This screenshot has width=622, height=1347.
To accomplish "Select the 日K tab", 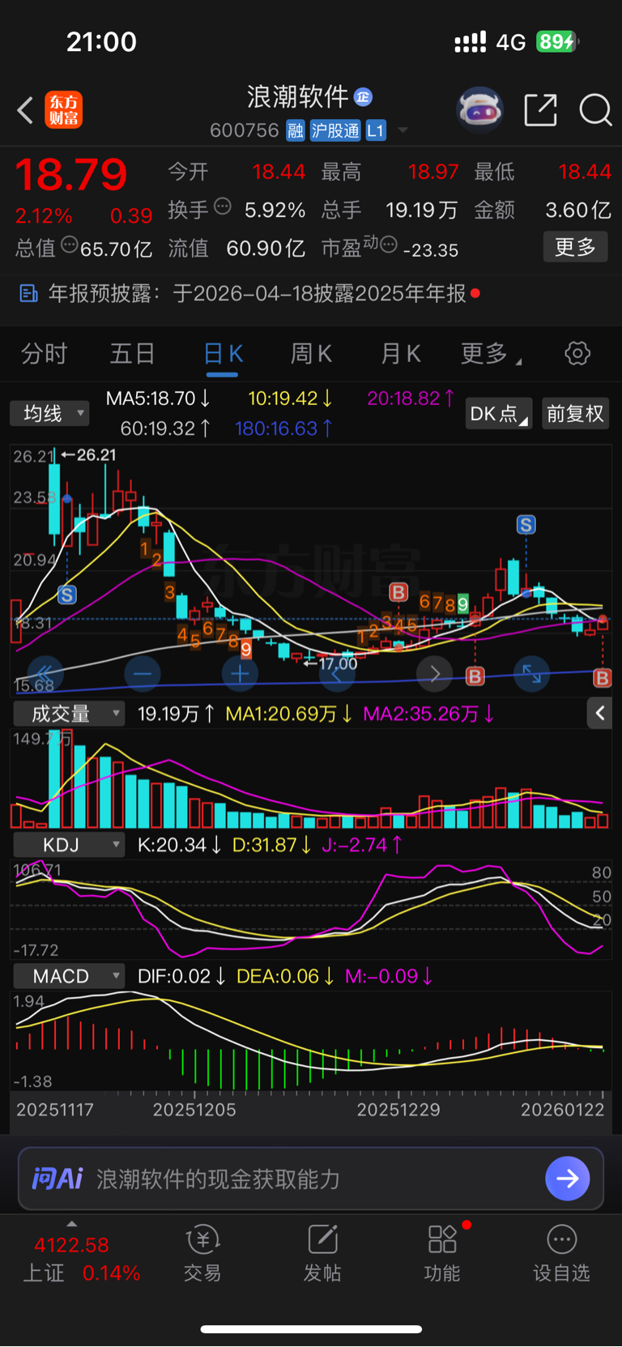I will (x=223, y=354).
